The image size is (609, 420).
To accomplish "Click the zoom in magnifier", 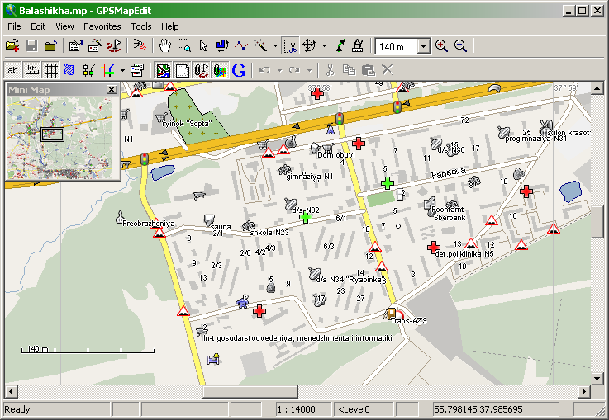I will point(441,46).
